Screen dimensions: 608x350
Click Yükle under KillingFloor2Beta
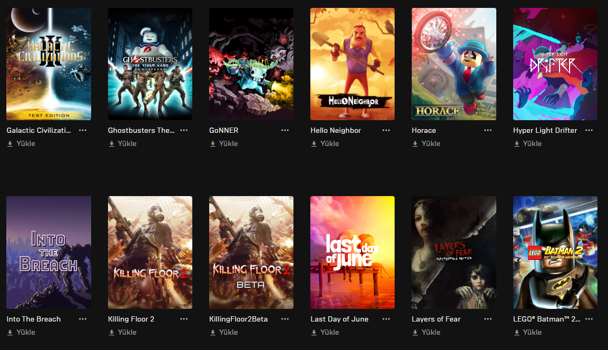point(224,332)
